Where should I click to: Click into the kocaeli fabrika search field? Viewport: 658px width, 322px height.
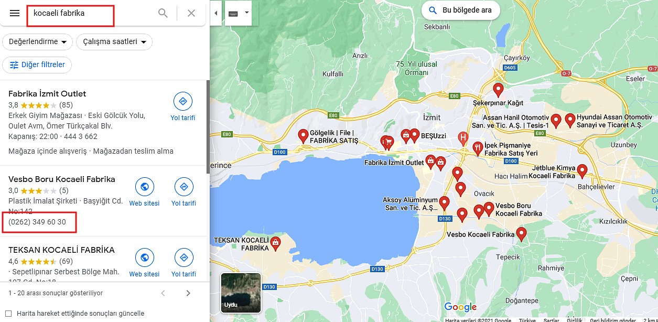click(x=92, y=13)
